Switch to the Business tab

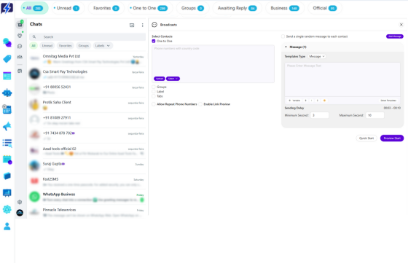click(285, 8)
